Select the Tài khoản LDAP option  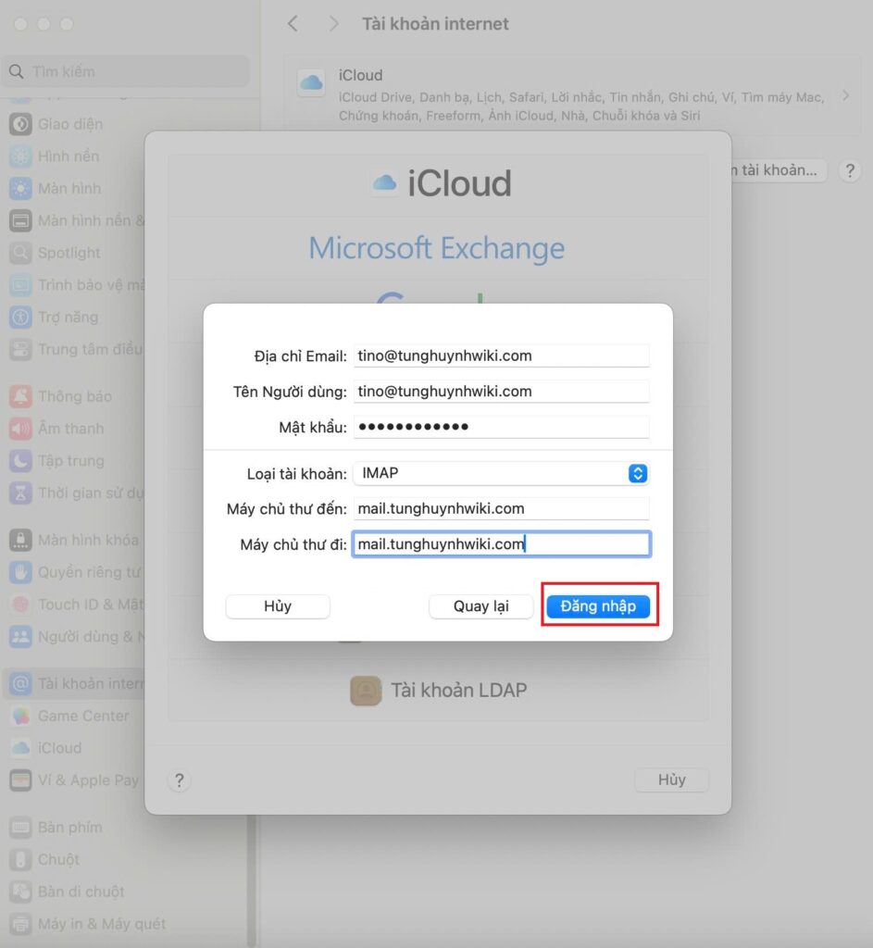tap(438, 690)
